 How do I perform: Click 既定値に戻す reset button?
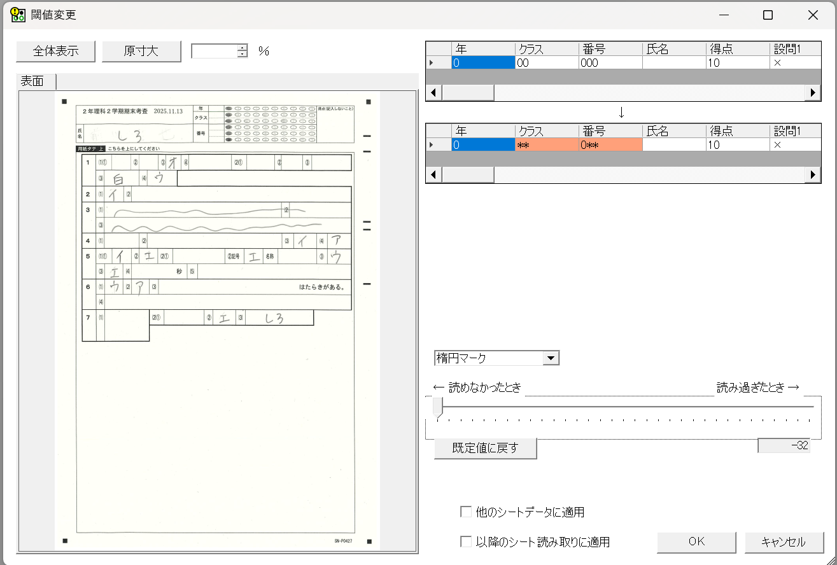click(x=485, y=448)
